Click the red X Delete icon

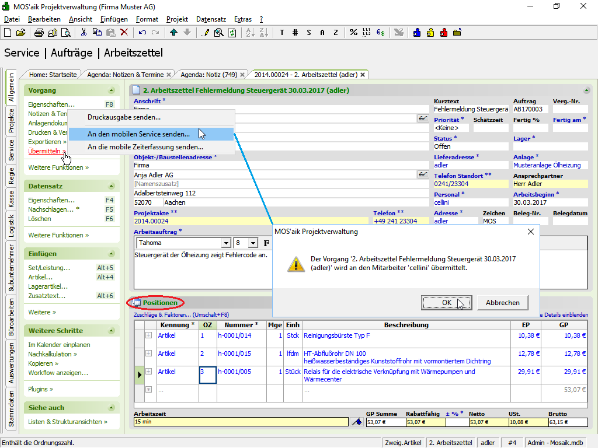click(124, 33)
